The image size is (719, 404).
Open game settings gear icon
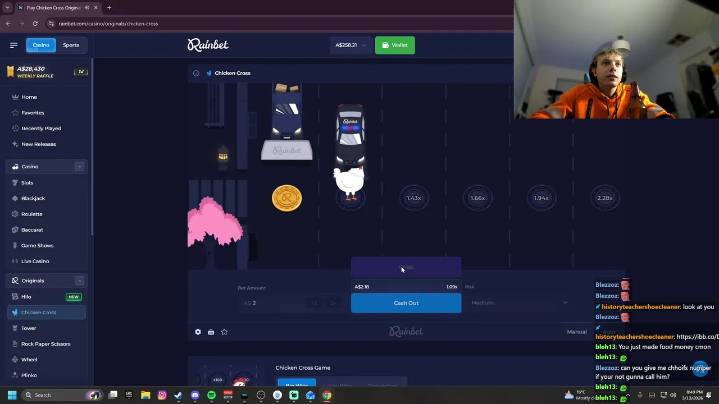point(198,332)
